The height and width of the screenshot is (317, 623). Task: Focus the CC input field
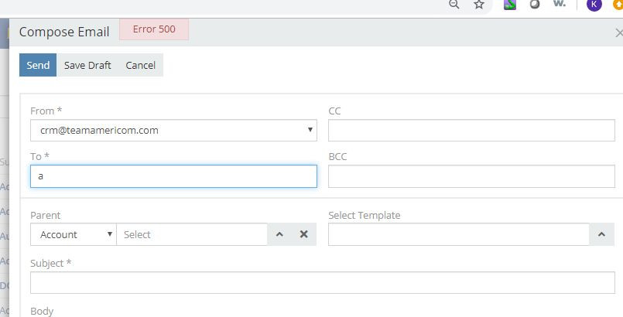(471, 131)
